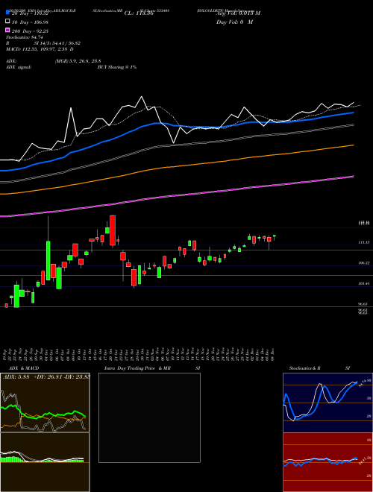373x492 pixels.
Task: Select the '20 Day' moving average value
Action: 30,13
